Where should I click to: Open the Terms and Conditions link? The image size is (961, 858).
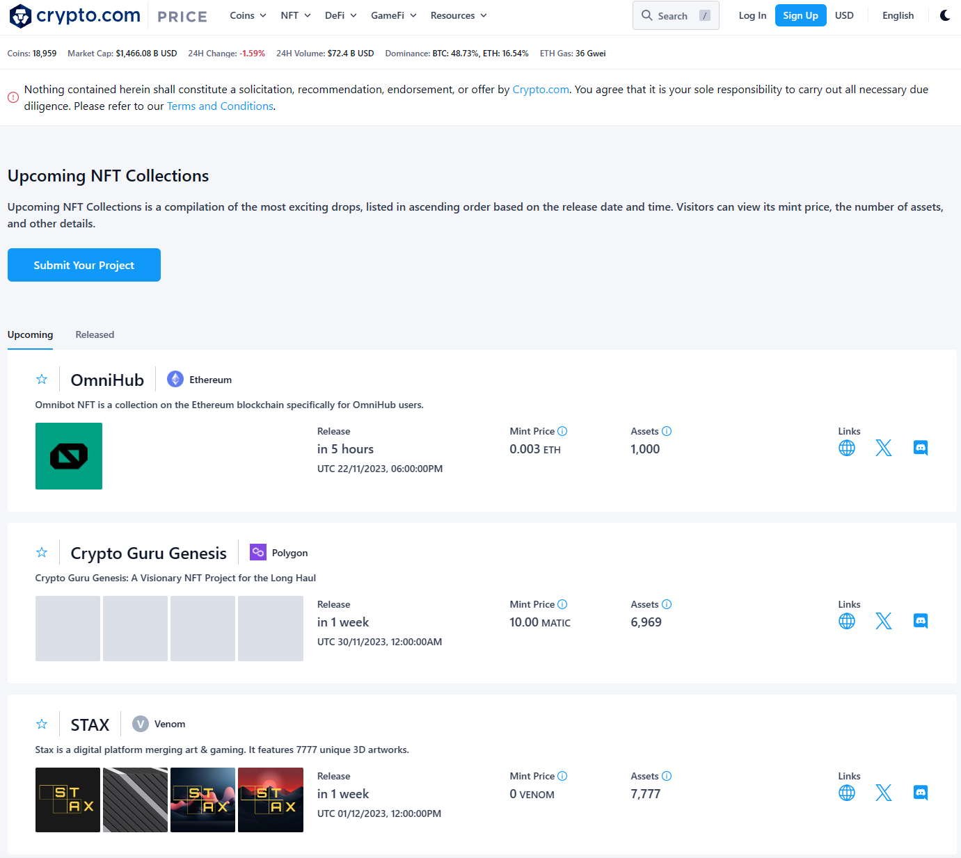pos(220,106)
